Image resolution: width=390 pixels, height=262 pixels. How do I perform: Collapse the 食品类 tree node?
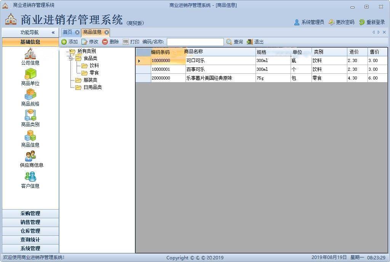point(70,59)
